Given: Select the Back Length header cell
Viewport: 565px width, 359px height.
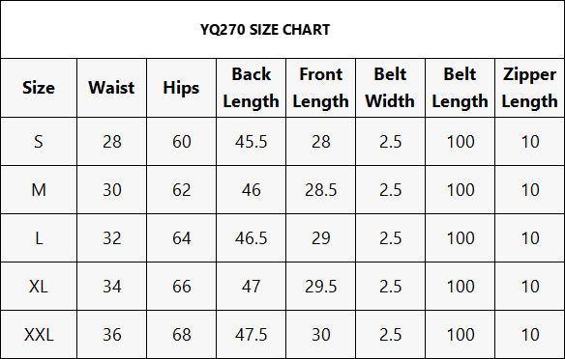Looking at the screenshot, I should click(x=252, y=88).
